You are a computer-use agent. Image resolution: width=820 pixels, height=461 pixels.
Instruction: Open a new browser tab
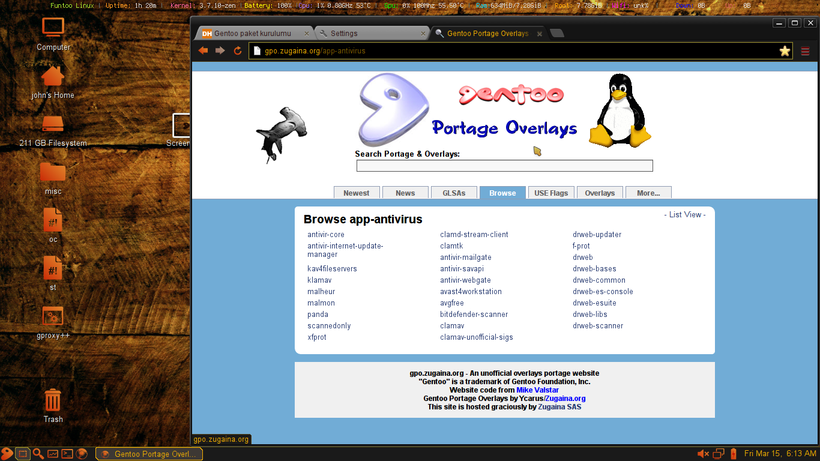click(x=557, y=33)
